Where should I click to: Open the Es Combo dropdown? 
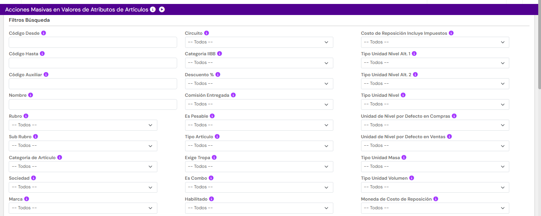click(x=259, y=187)
